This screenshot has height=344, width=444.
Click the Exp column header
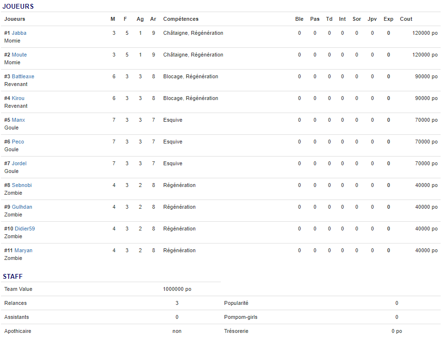388,19
